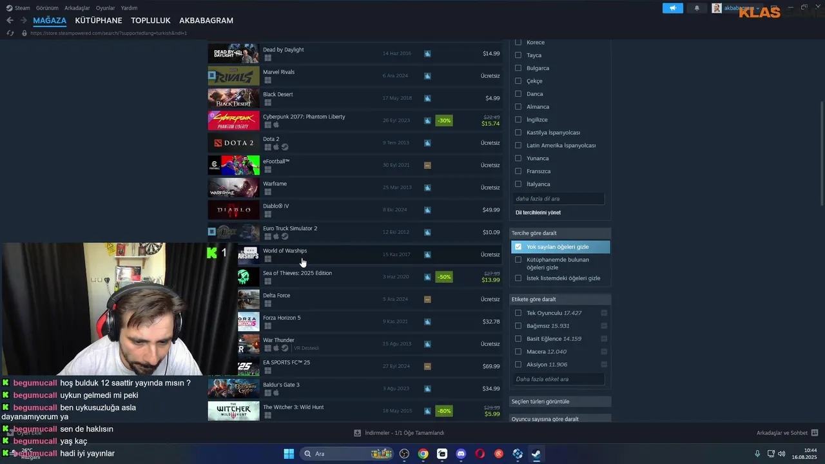Viewport: 825px width, 464px height.
Task: Open the Görünüm menu
Action: (47, 8)
